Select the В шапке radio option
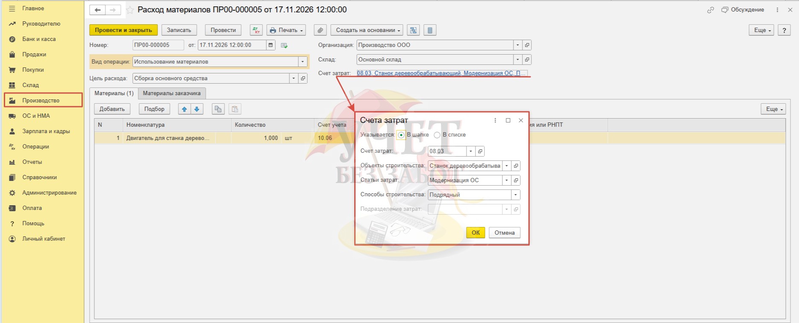This screenshot has height=323, width=799. [x=401, y=135]
